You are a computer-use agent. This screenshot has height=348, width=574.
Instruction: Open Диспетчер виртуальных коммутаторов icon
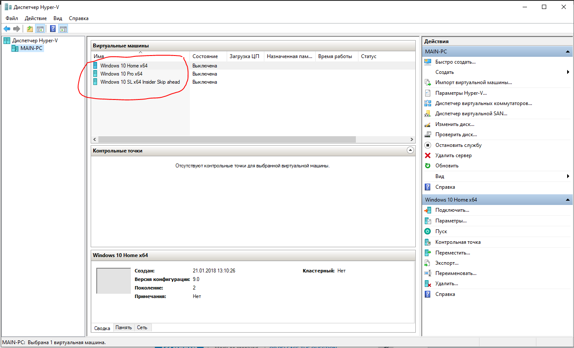pos(427,103)
